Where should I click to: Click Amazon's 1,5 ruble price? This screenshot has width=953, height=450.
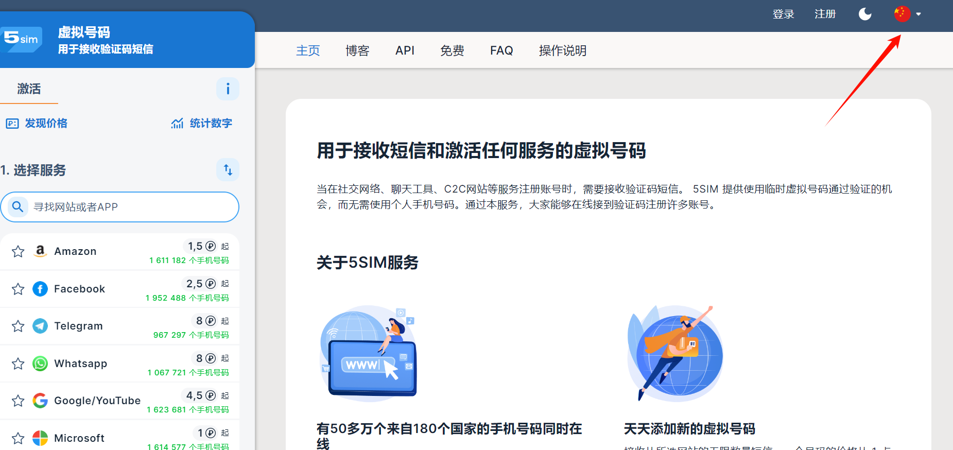click(201, 246)
